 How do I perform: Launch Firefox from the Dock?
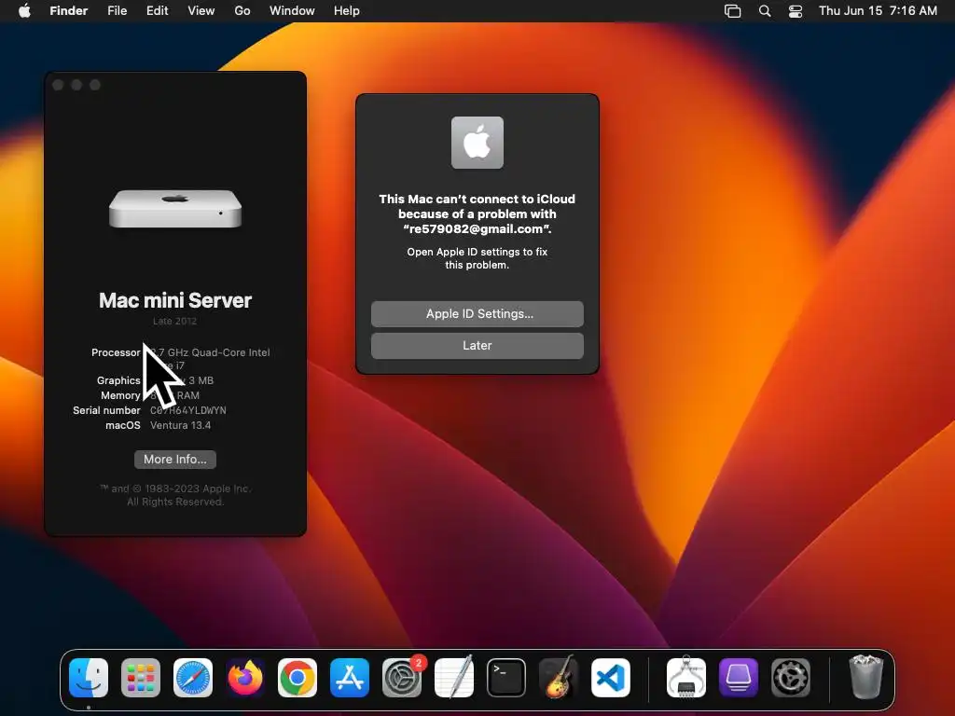click(245, 678)
